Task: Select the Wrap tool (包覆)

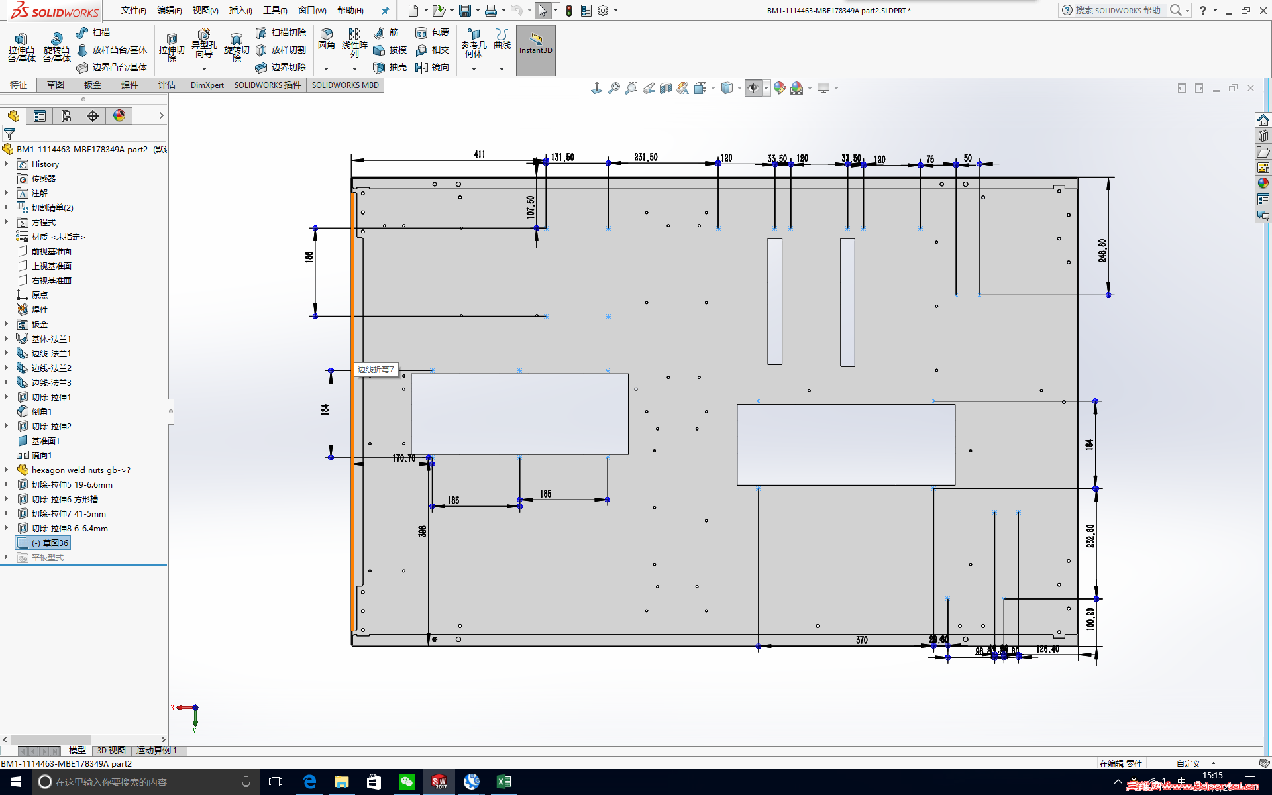Action: click(432, 32)
